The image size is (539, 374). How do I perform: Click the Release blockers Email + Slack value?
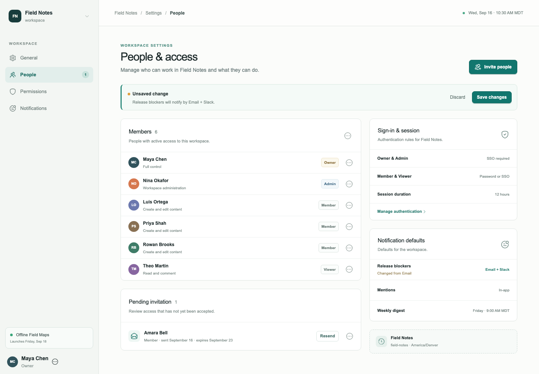tap(497, 270)
